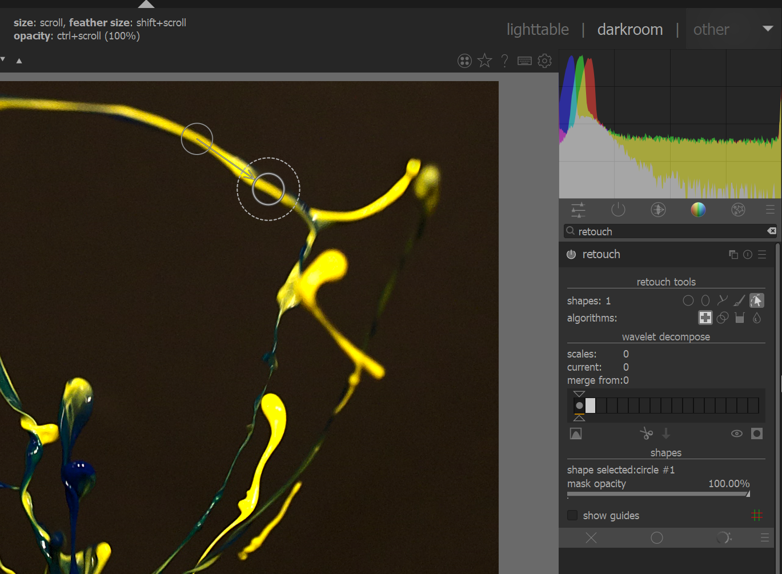Screen dimensions: 782x574
Task: Pick the brush shape tool
Action: (x=740, y=300)
